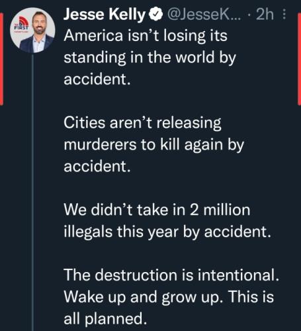Click the red bar on left edge

coord(1,59)
